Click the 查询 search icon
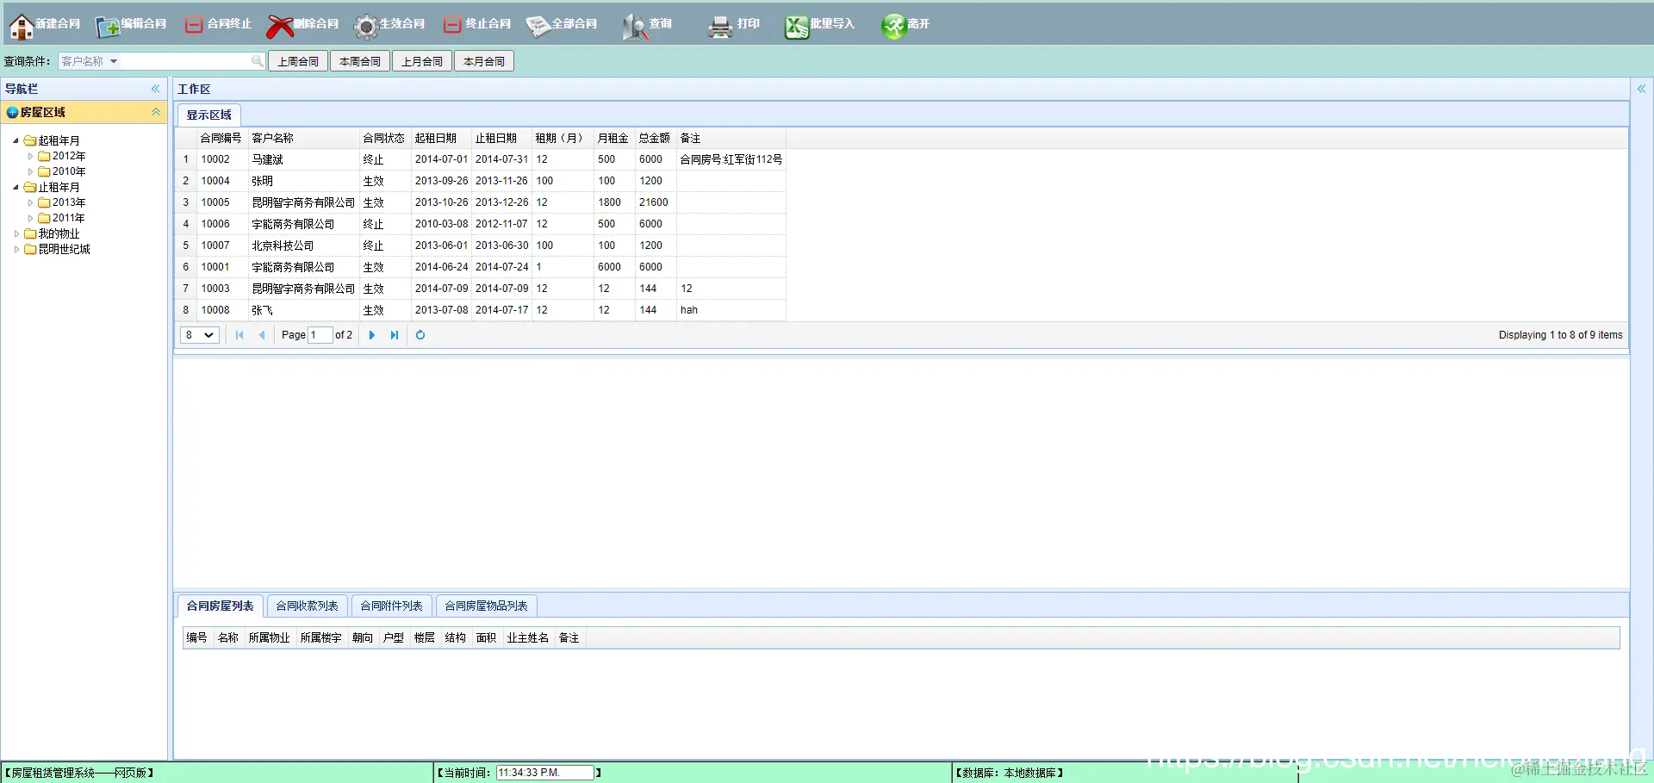The height and width of the screenshot is (783, 1654). (x=634, y=27)
